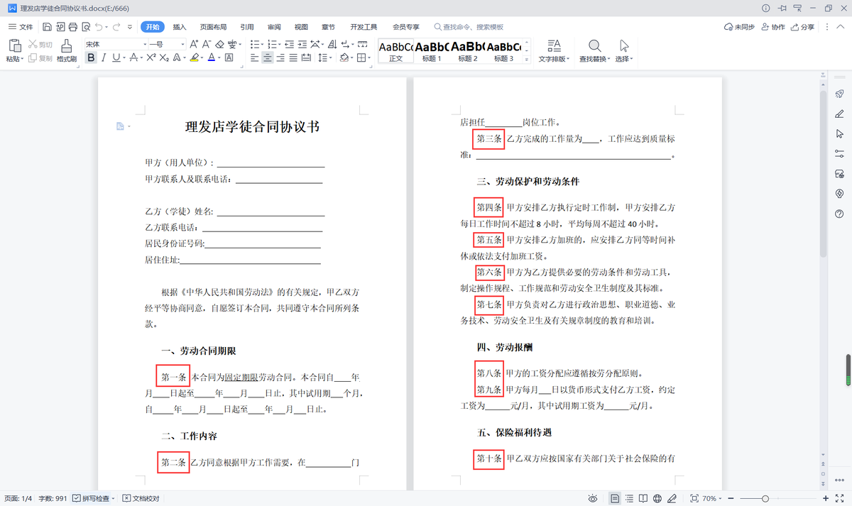Increase font size with A+ icon

(194, 44)
